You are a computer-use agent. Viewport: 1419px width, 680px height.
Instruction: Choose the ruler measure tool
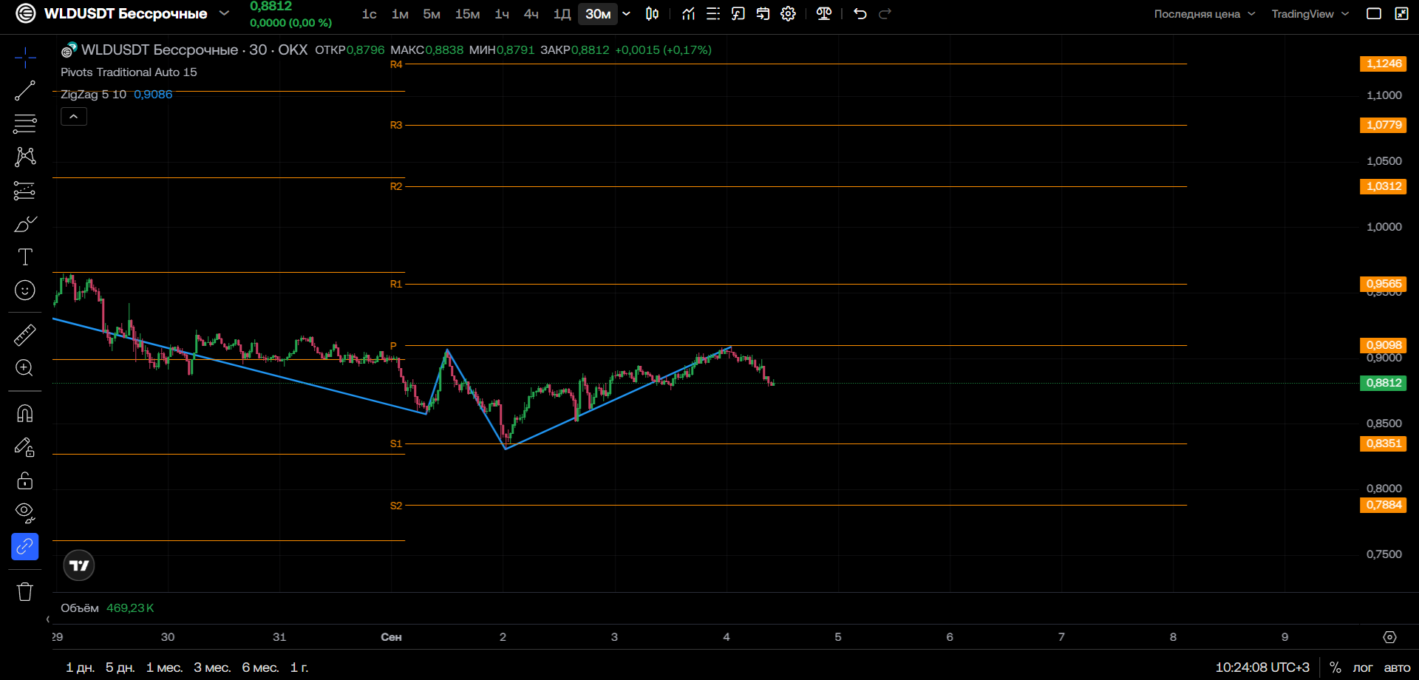(x=24, y=335)
